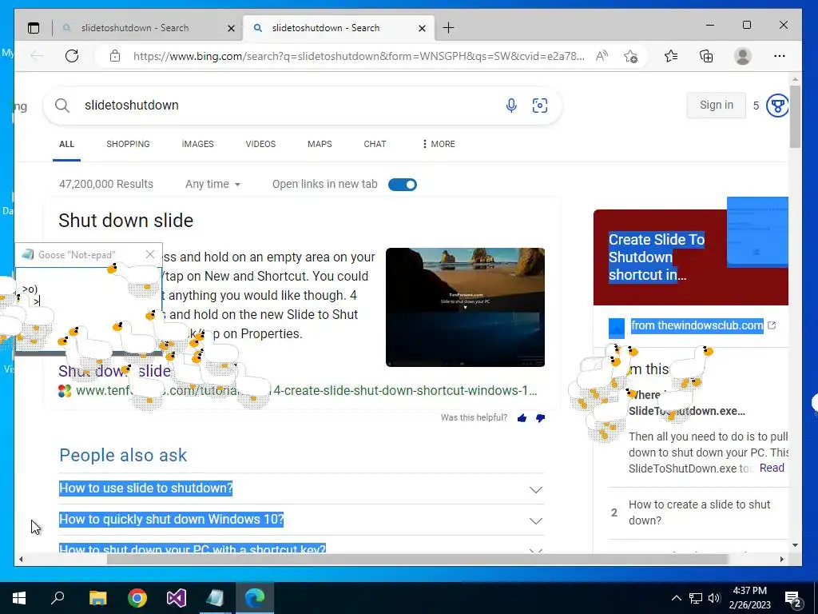Switch to the MAPS tab
The width and height of the screenshot is (818, 614).
tap(320, 144)
